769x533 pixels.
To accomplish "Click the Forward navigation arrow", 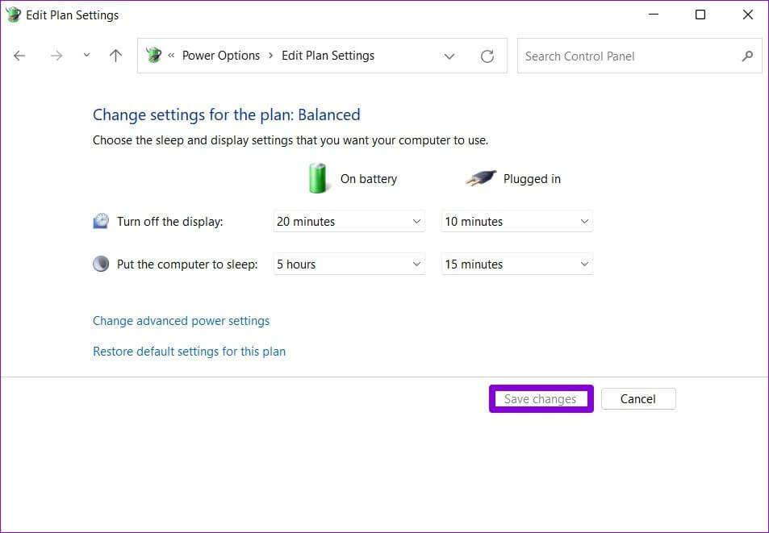I will tap(56, 56).
